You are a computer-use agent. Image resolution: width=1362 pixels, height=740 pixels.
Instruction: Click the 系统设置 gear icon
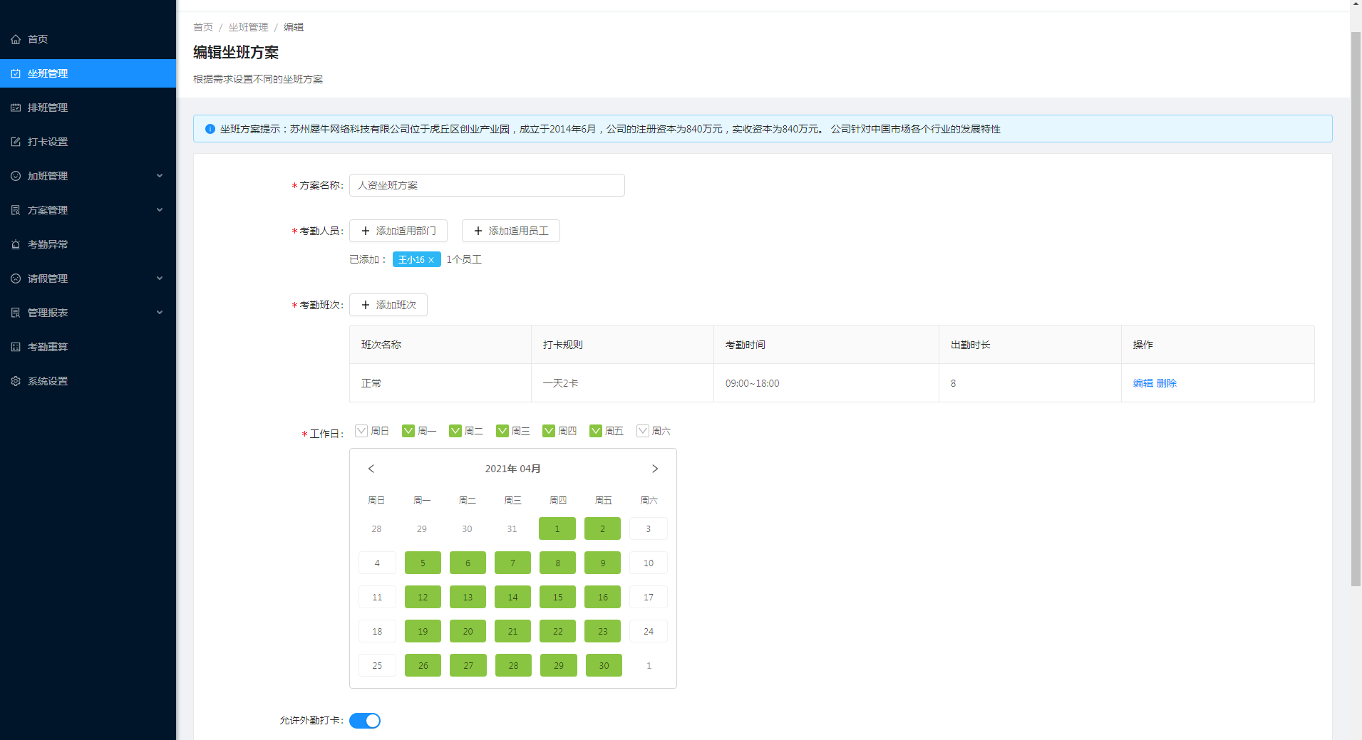[x=16, y=381]
